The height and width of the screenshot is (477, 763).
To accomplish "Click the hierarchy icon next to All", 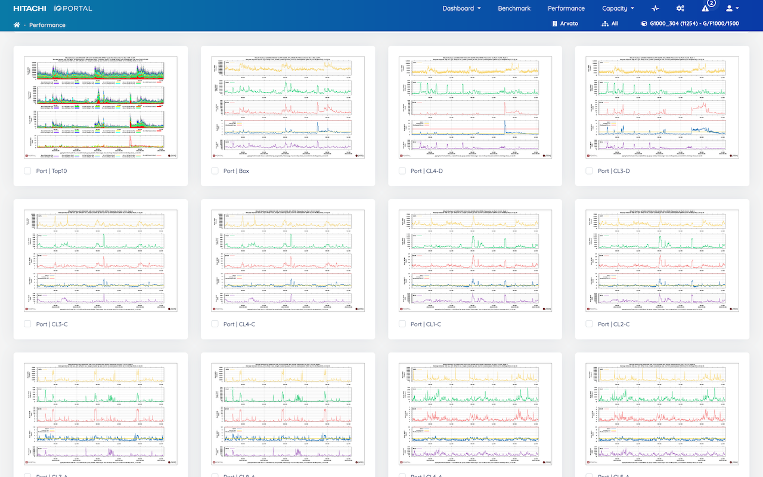I will (x=603, y=23).
